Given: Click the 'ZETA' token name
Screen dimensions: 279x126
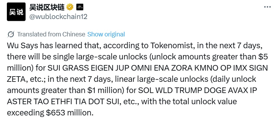Looking at the screenshot, I should pyautogui.click(x=16, y=79).
